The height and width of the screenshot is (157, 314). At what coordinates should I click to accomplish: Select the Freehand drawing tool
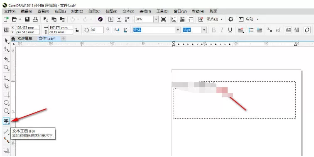click(7, 78)
